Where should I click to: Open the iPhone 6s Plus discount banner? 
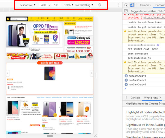click(x=79, y=49)
